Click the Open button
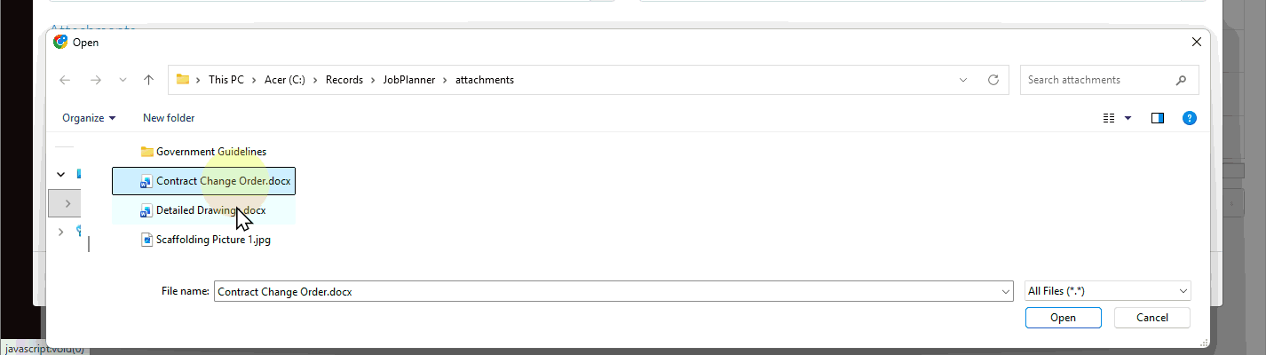The height and width of the screenshot is (355, 1266). tap(1063, 318)
